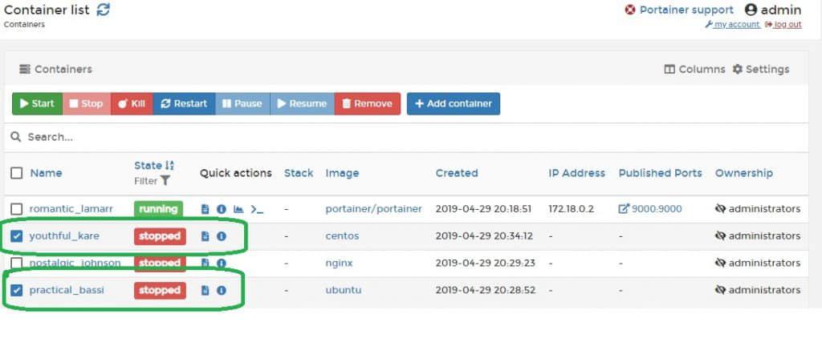Viewport: 822px width, 346px height.
Task: Open logs icon for romantic_lamarr container
Action: tap(205, 209)
